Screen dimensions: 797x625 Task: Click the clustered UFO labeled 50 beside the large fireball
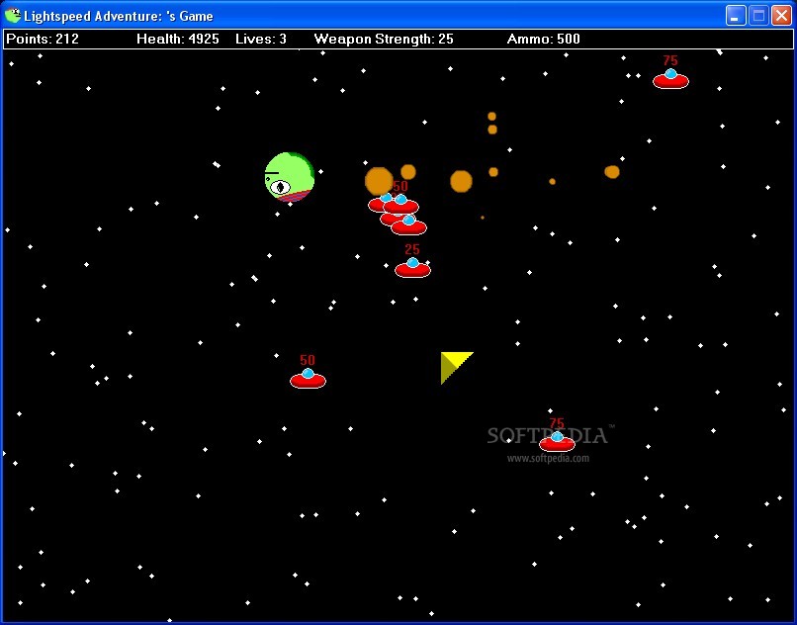pyautogui.click(x=401, y=204)
